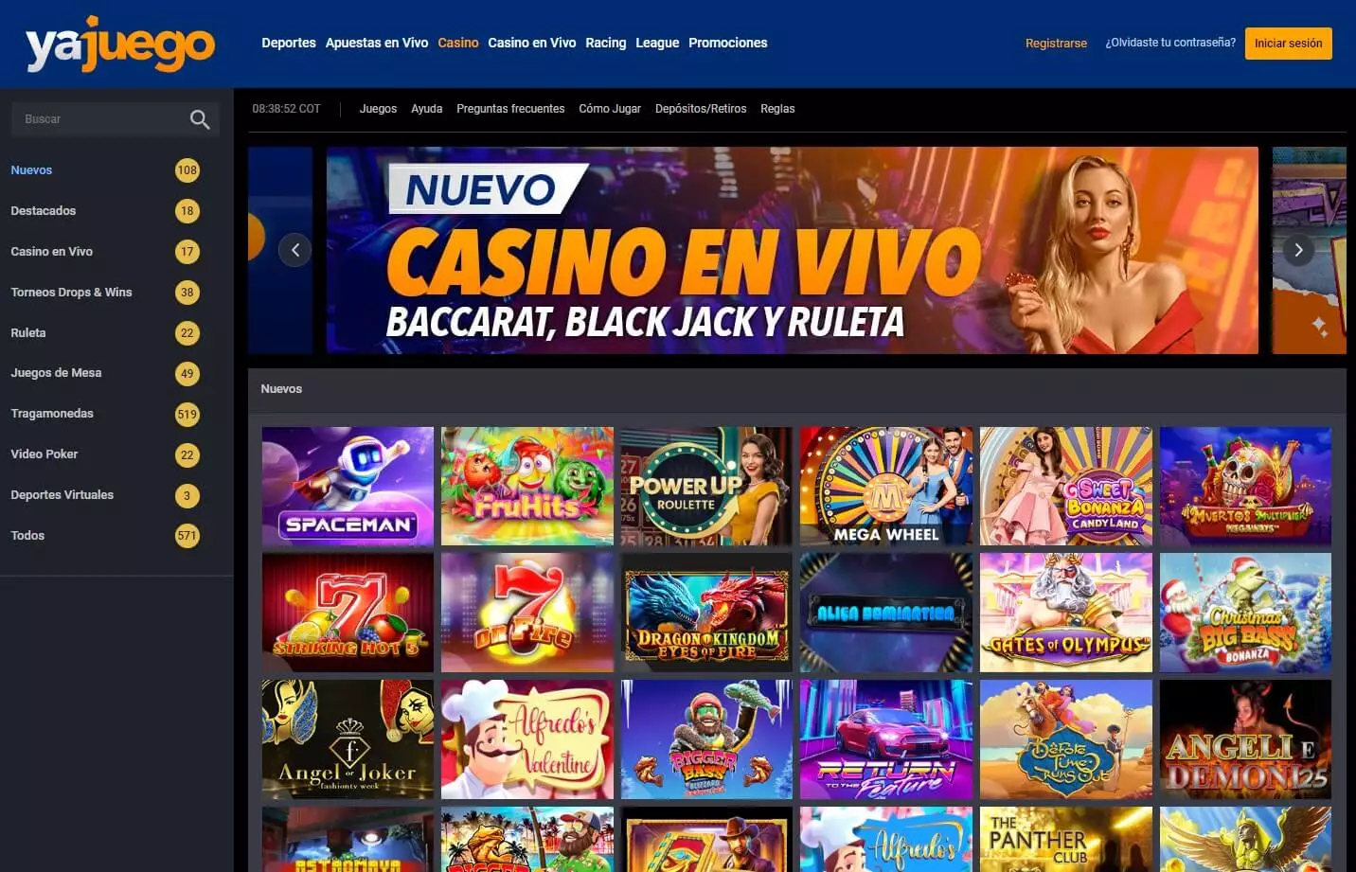Open Sweet Bonanza Candyland game
Viewport: 1356px width, 872px height.
1065,486
